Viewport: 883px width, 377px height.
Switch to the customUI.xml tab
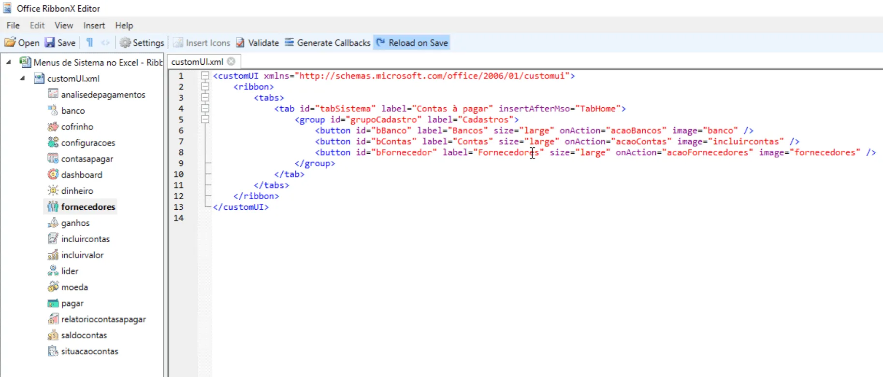tap(197, 62)
